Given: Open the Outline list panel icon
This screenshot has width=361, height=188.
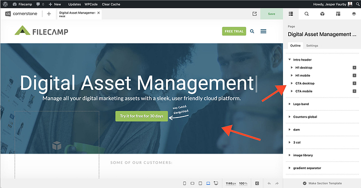Looking at the screenshot, I should pos(291,14).
